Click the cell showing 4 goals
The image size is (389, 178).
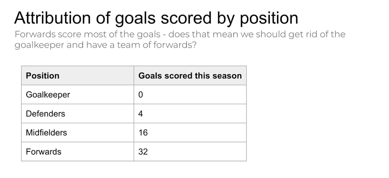(x=190, y=114)
